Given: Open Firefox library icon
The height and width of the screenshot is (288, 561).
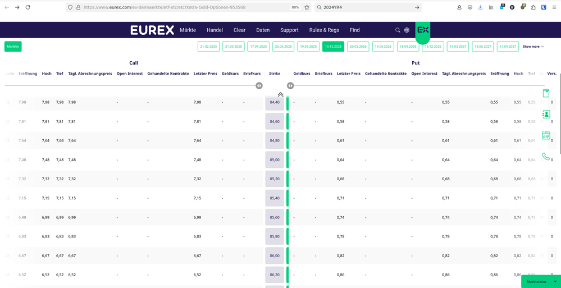Looking at the screenshot, I should [491, 7].
